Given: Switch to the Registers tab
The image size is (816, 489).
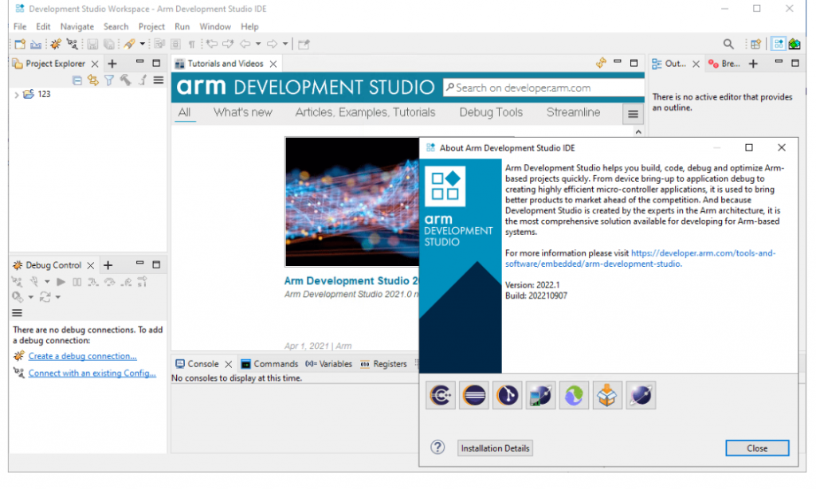Looking at the screenshot, I should point(383,364).
